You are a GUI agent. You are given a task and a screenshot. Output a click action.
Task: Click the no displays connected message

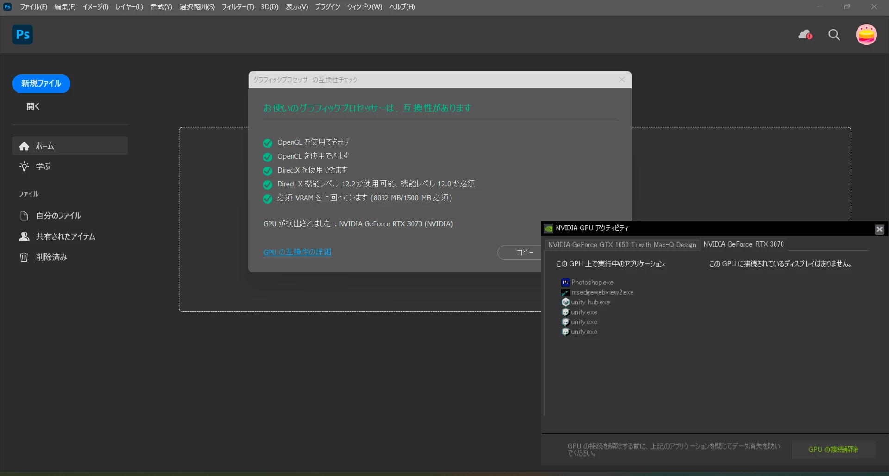click(x=780, y=264)
